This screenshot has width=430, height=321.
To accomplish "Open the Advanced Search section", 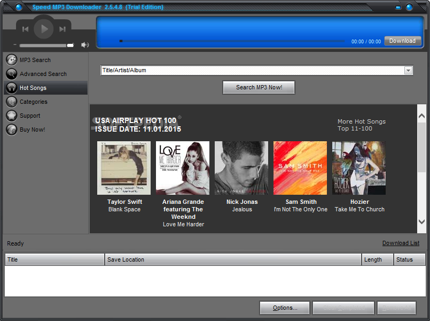I will point(43,74).
